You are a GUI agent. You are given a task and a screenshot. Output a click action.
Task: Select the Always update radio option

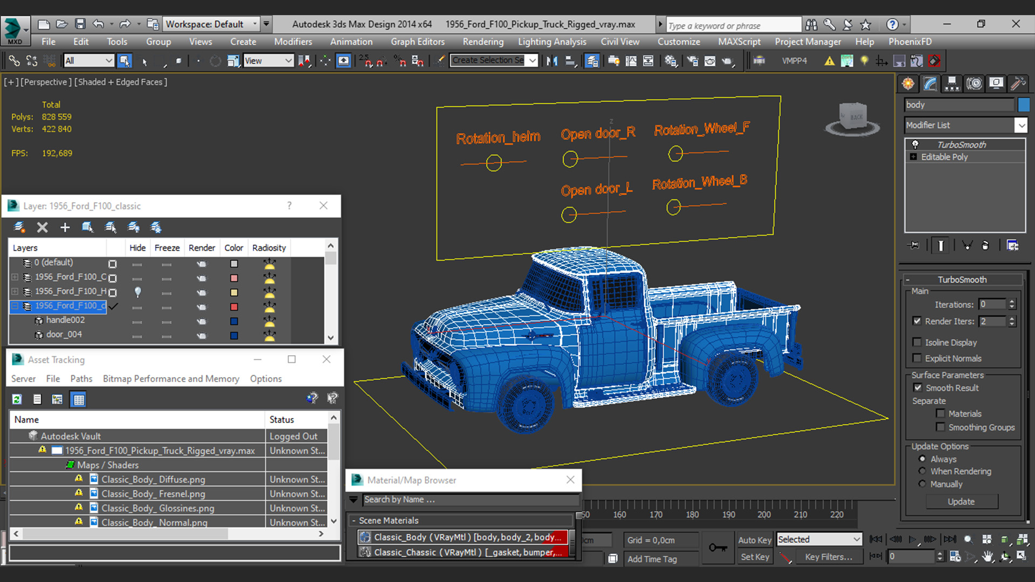(922, 459)
